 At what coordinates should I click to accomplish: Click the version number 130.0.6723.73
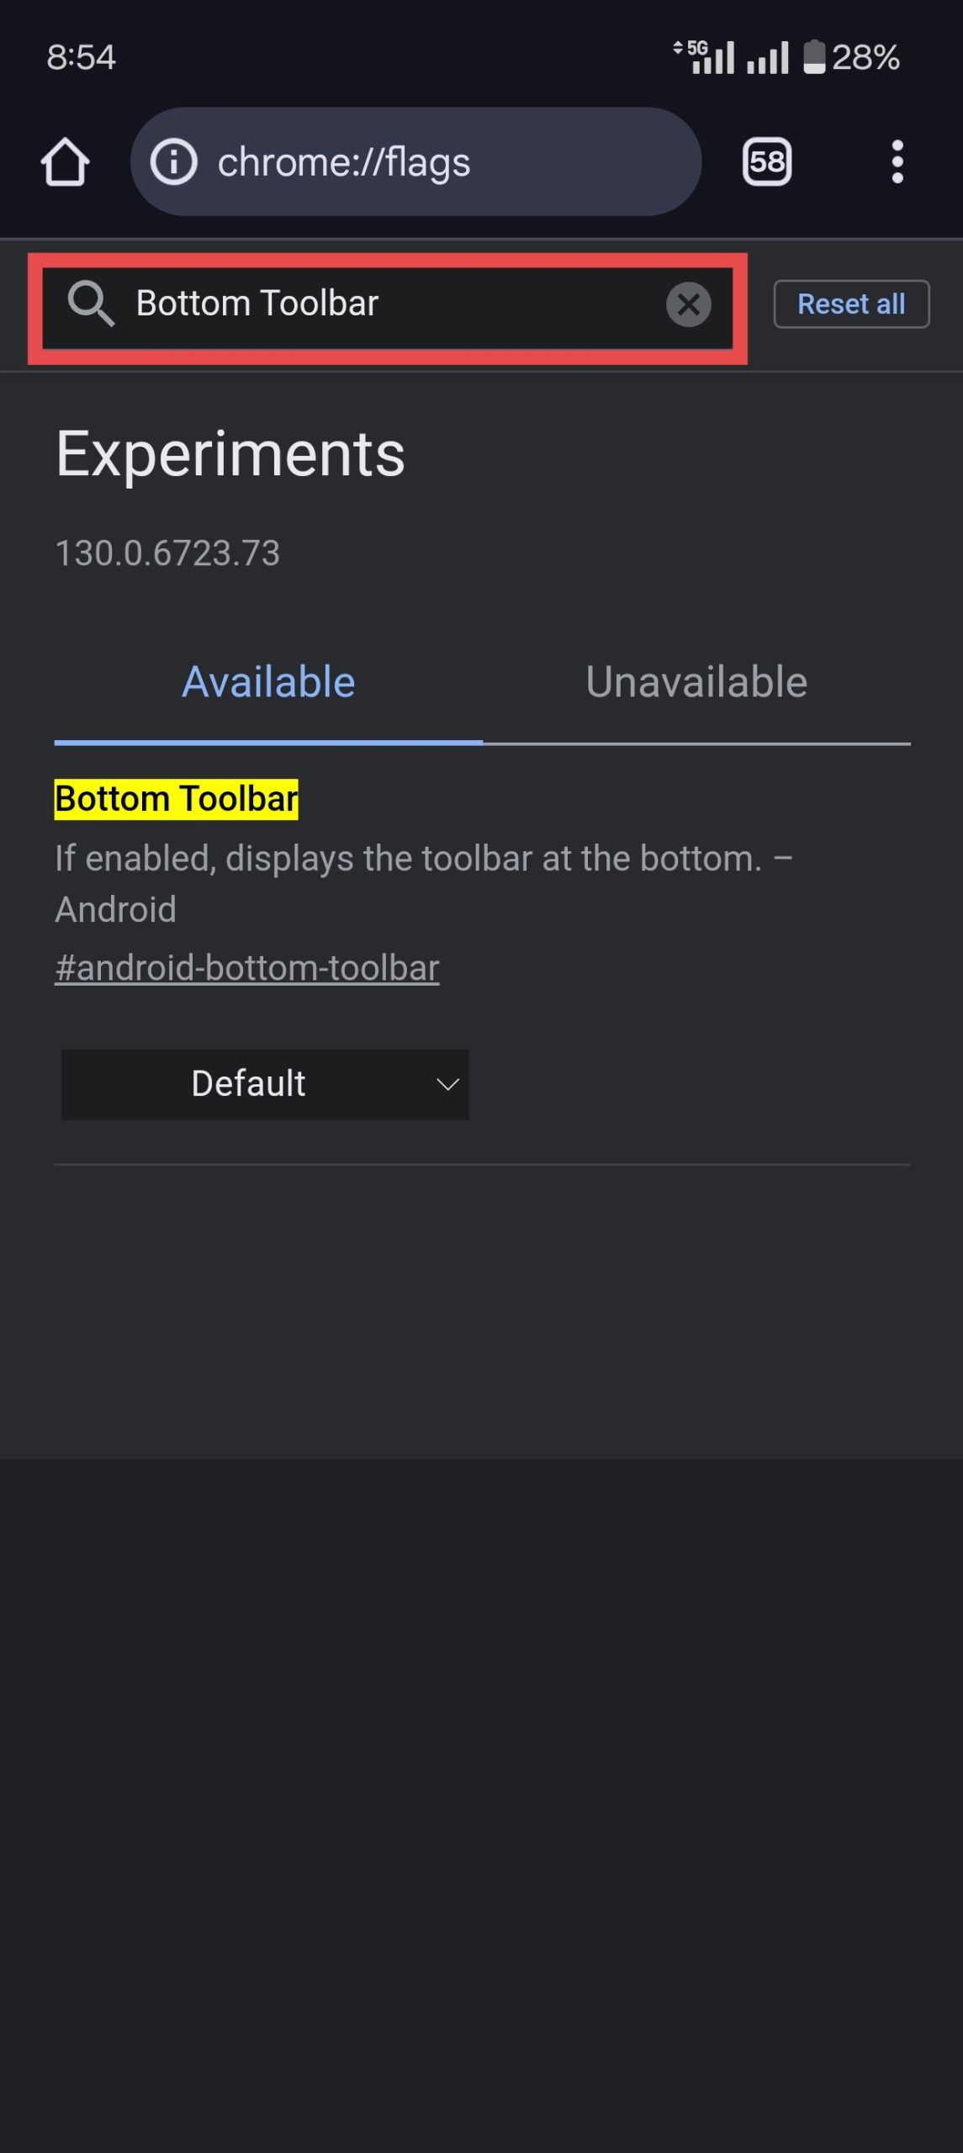pos(167,553)
